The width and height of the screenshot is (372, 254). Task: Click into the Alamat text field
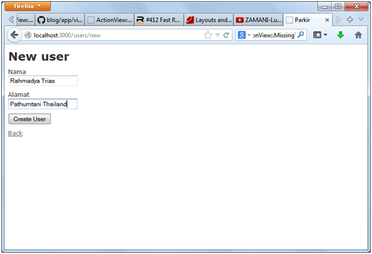pyautogui.click(x=43, y=104)
